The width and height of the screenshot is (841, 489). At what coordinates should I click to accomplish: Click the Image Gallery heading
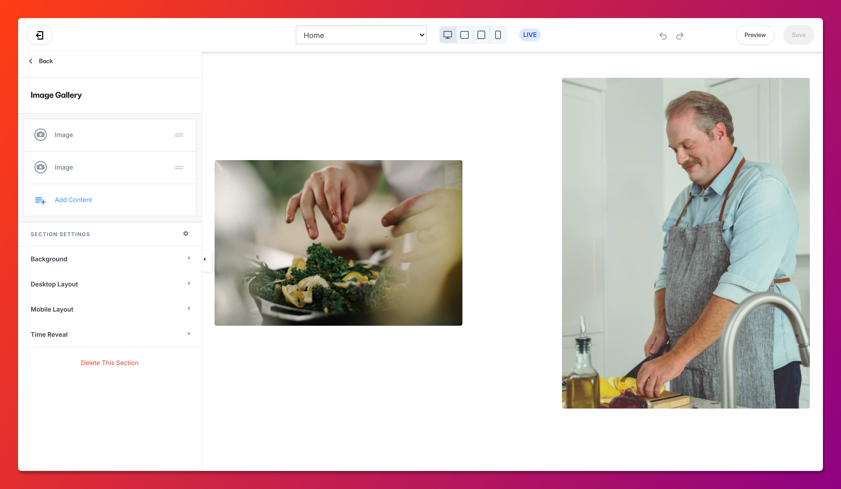coord(56,95)
